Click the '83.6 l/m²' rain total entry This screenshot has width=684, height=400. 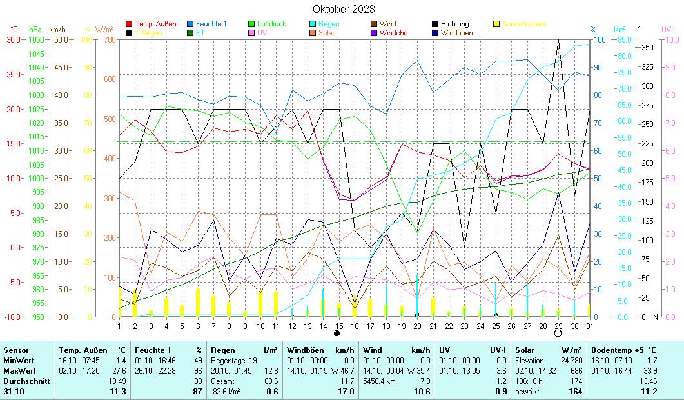226,392
